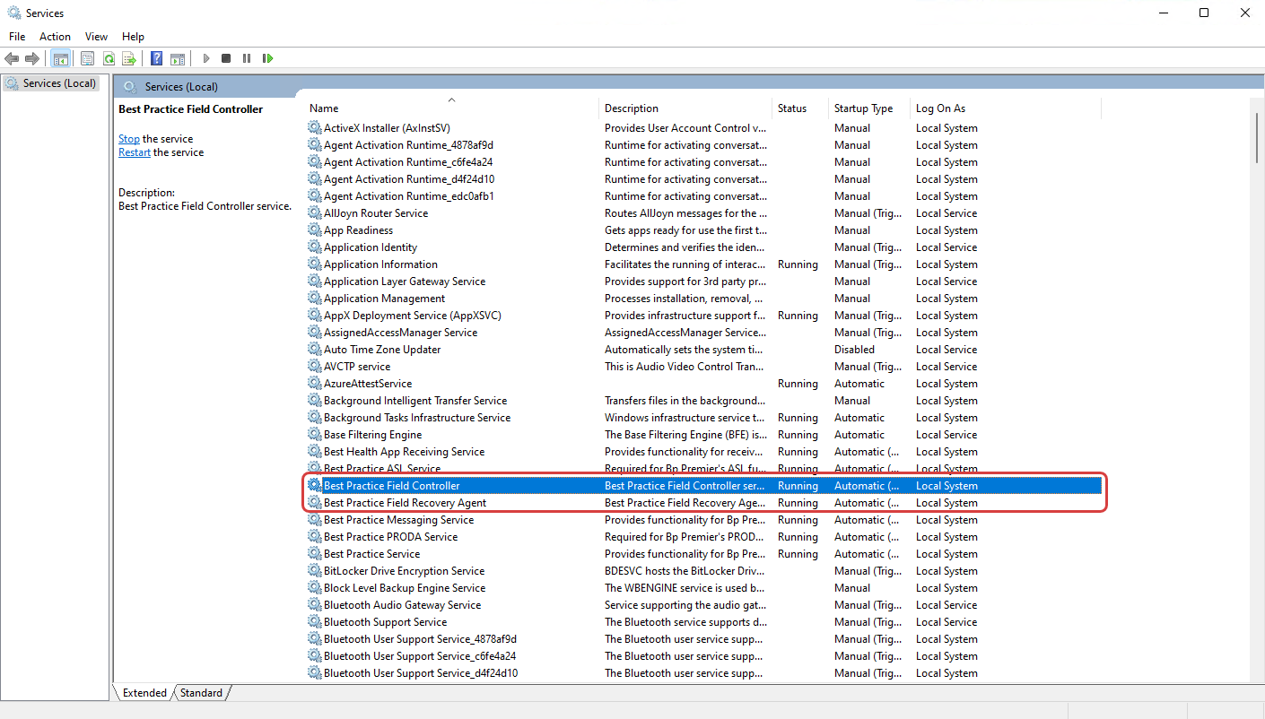Click gear icon beside AllJoyn Router Service
1265x719 pixels.
(x=314, y=213)
